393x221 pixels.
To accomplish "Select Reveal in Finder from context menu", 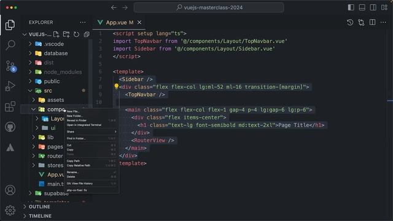I will coord(91,120).
